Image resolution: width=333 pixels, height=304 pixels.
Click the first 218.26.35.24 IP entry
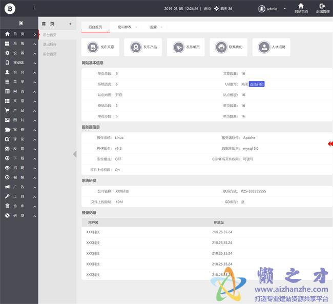coord(222,232)
